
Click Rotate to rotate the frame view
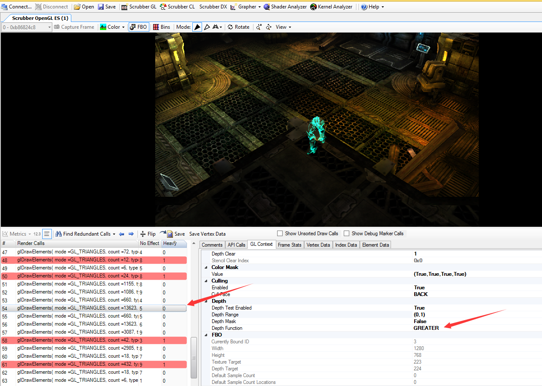click(x=238, y=27)
